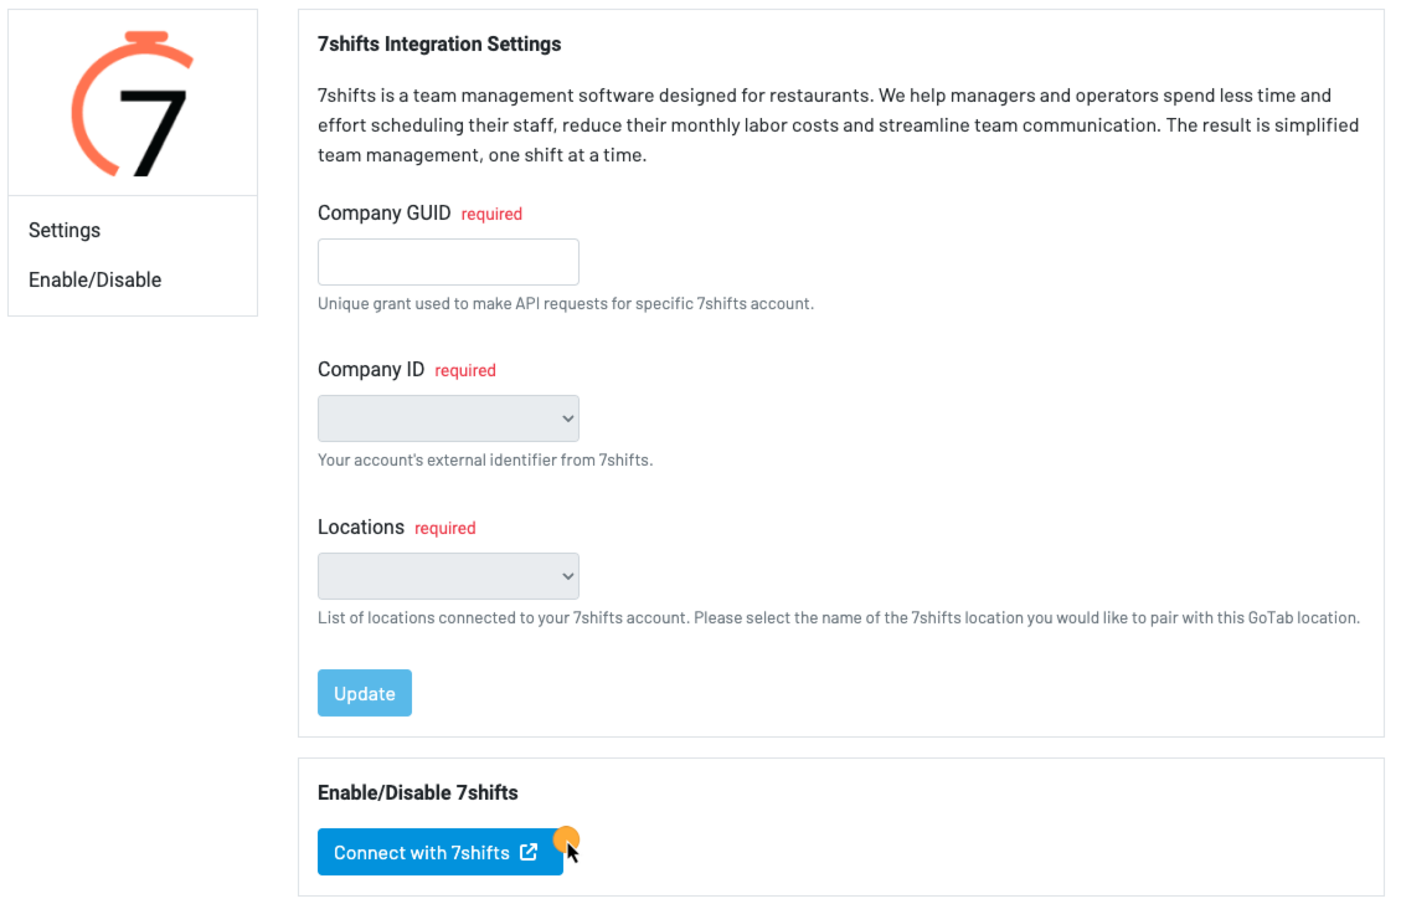Open the Settings sidebar item
Viewport: 1401px width, 904px height.
coord(65,230)
